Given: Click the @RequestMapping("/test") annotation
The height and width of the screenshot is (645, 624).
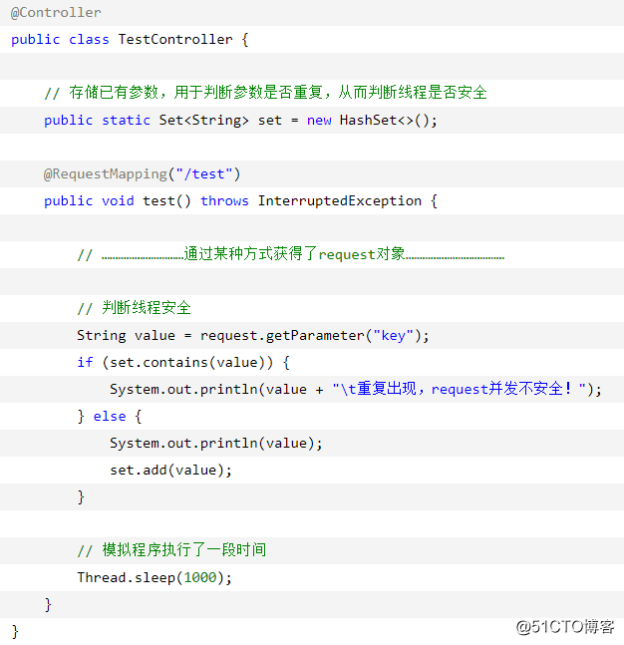Looking at the screenshot, I should pos(142,174).
